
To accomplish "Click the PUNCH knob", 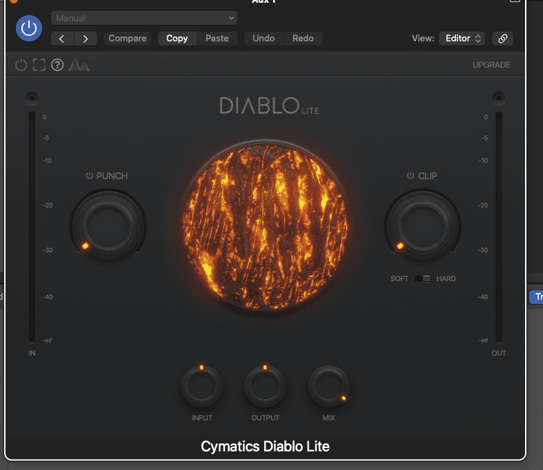I will point(108,226).
